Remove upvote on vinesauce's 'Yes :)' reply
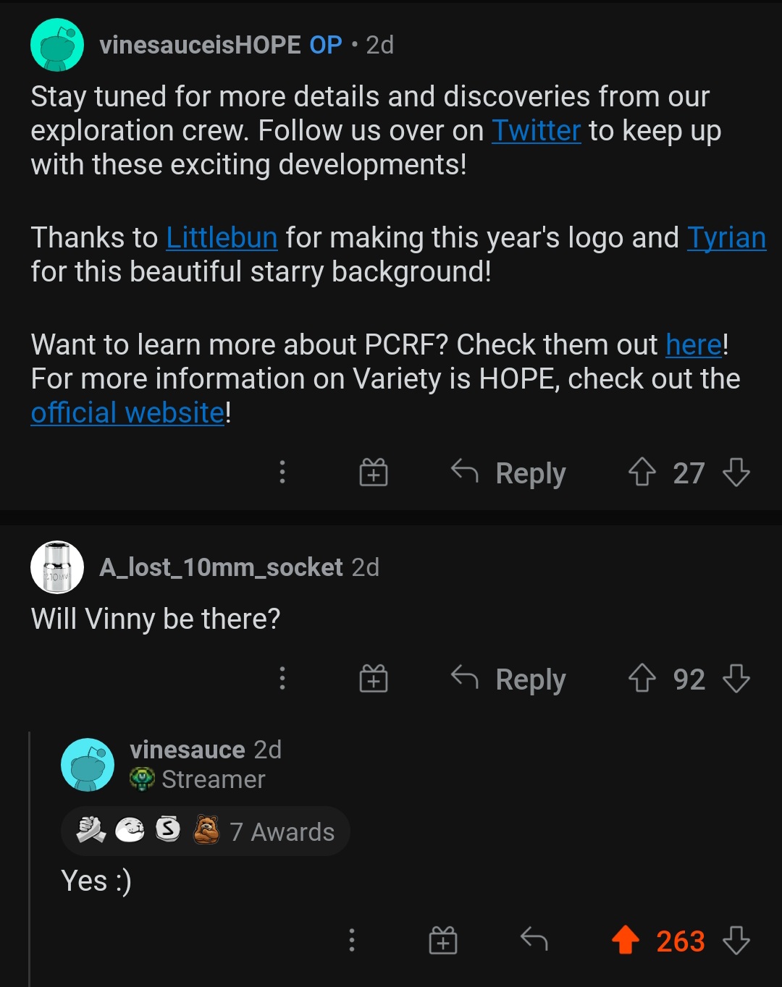Viewport: 782px width, 987px height. tap(626, 941)
